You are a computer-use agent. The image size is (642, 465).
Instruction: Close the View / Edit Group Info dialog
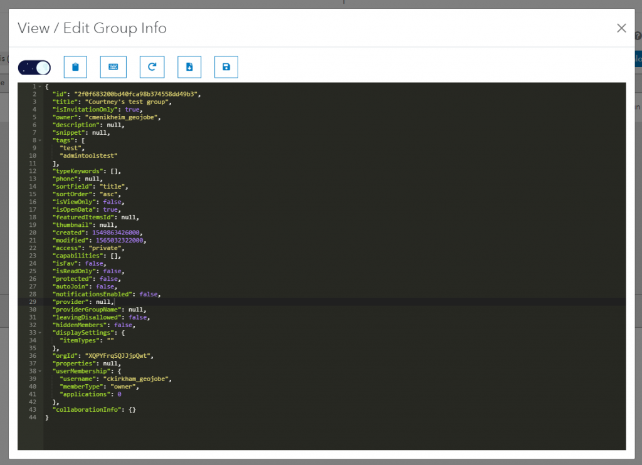click(x=621, y=28)
